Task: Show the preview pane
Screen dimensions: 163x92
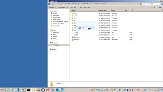Action: [x=157, y=7]
